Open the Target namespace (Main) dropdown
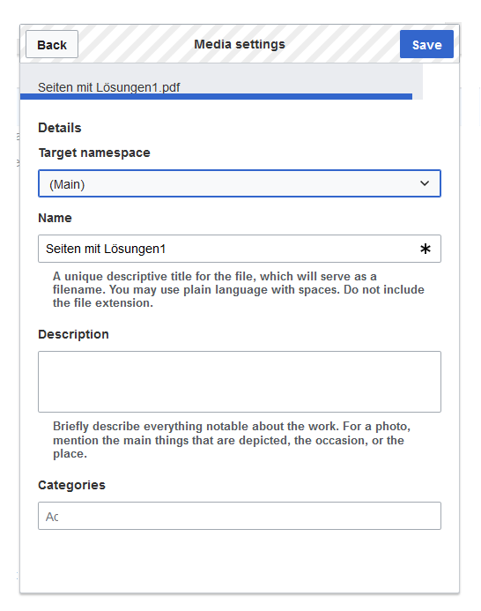 click(240, 183)
